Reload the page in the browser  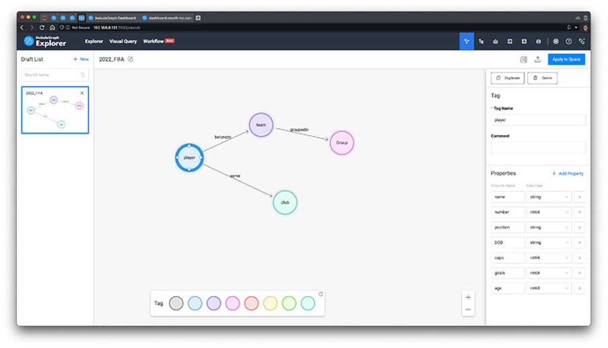click(x=42, y=28)
